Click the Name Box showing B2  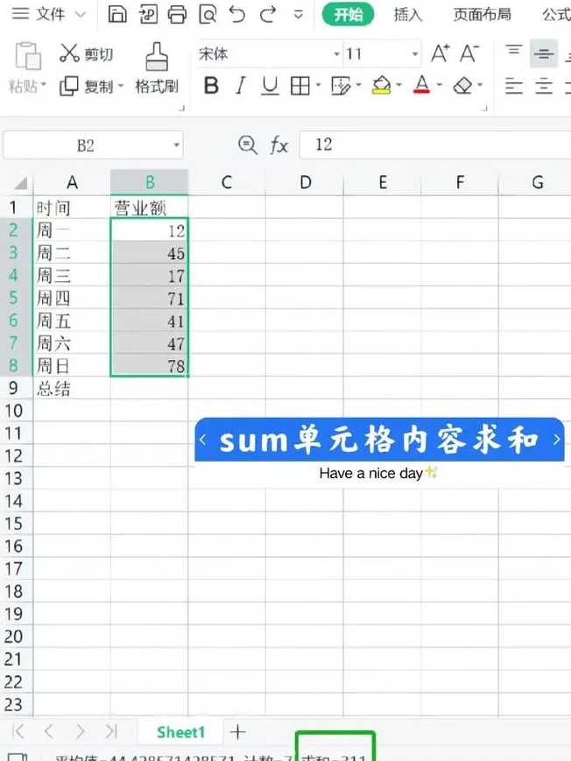click(x=86, y=145)
